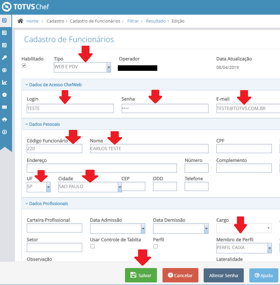
Task: Click the Código Funcionário field
Action: [x=54, y=149]
